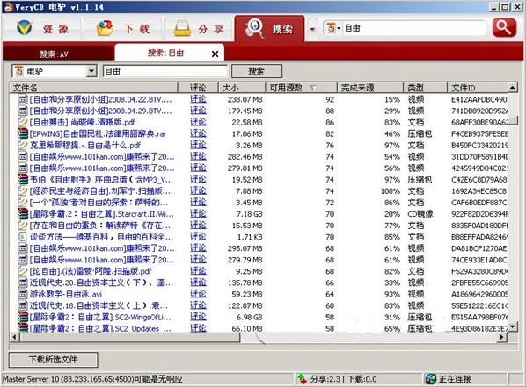Open the 下载 downloads tab
Image resolution: width=526 pixels, height=387 pixels.
pyautogui.click(x=123, y=29)
